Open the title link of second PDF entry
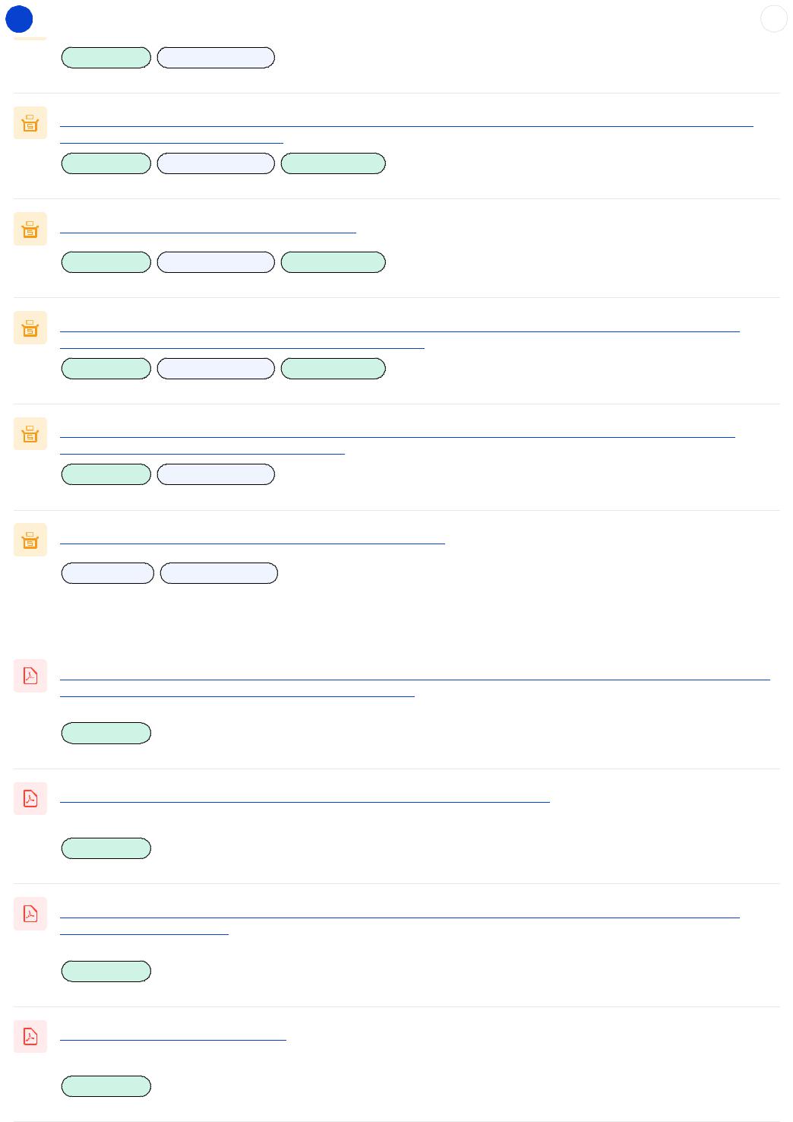 pyautogui.click(x=305, y=796)
